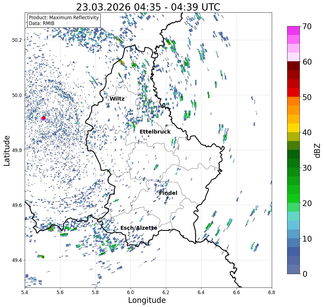Click the 60 tick on the colorbar
Viewport: 324px width, 307px height.
[x=307, y=62]
